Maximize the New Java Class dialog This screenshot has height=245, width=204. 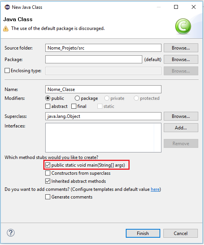[176, 7]
